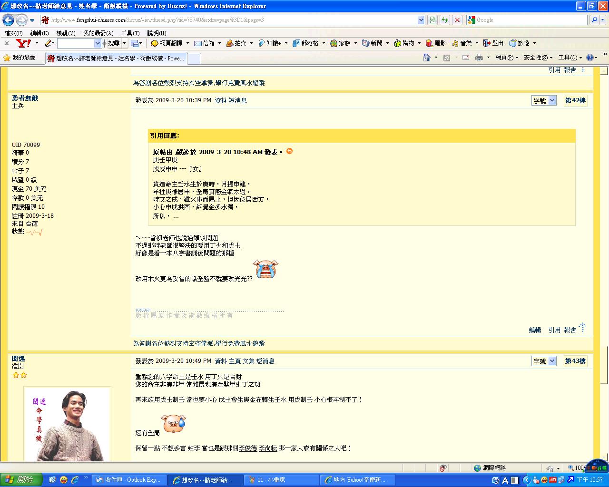Open the 安全性 command bar menu
Image resolution: width=609 pixels, height=487 pixels.
tap(538, 58)
